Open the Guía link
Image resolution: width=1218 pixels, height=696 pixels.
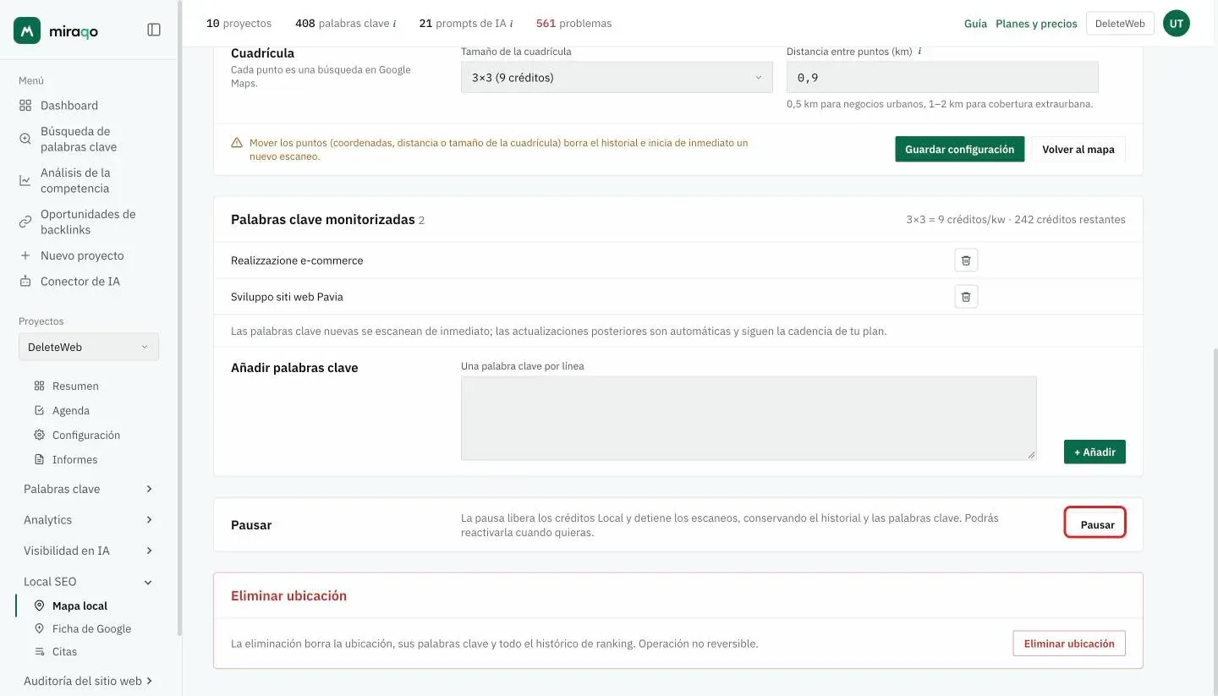[975, 24]
